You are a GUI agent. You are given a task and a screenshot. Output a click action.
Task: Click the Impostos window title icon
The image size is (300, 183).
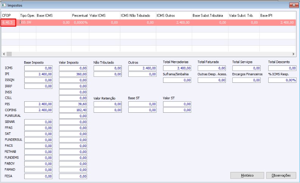tap(4, 5)
